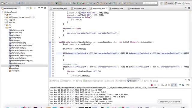Collapse the res folder

(5, 27)
